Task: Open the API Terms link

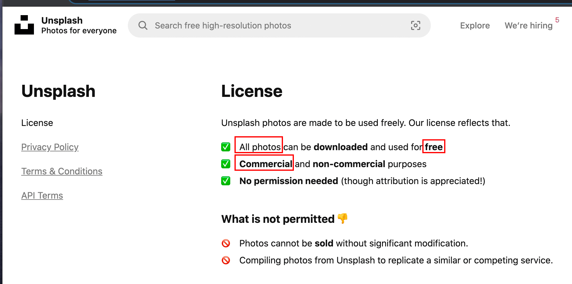Action: pos(42,196)
